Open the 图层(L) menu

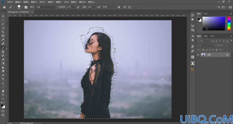(x=34, y=2)
